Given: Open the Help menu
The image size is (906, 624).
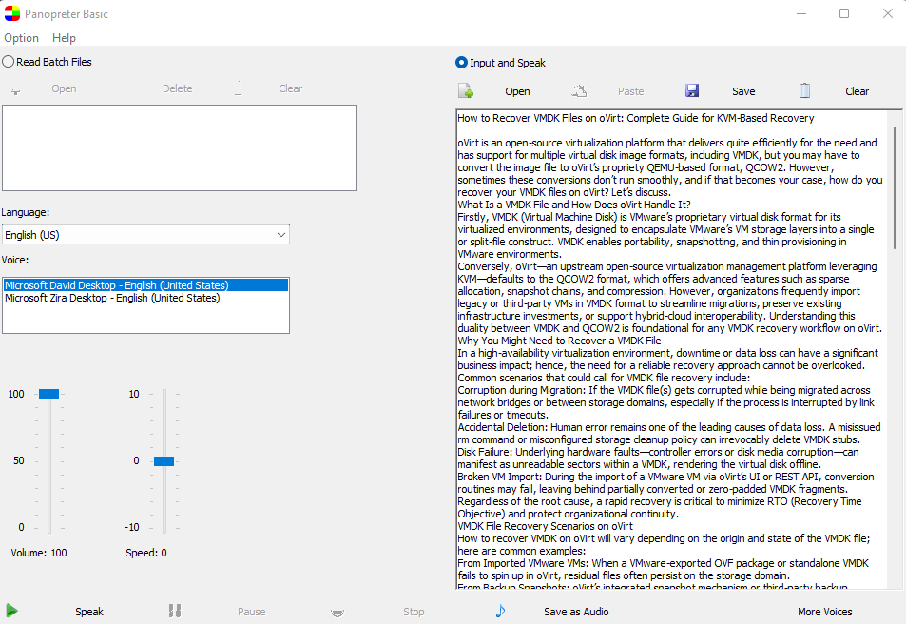Looking at the screenshot, I should [x=64, y=38].
